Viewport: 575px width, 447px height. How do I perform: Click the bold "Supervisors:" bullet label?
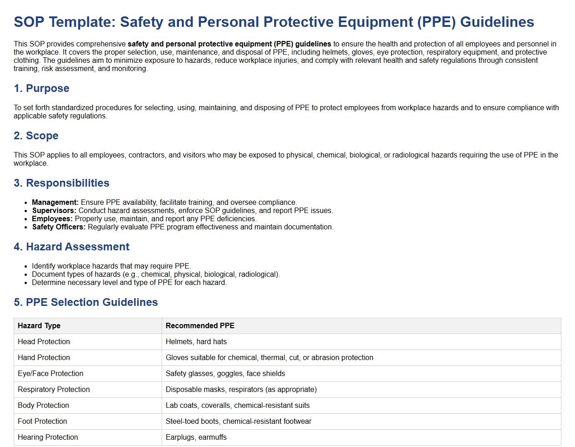coord(54,211)
